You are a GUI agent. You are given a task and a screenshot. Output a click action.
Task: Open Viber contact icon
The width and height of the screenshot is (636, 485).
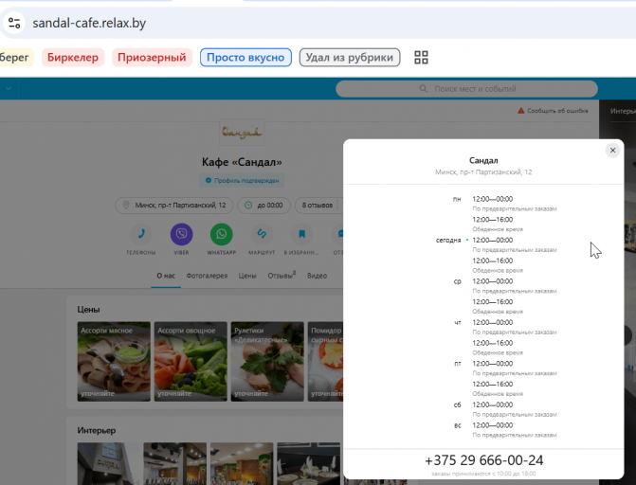click(181, 234)
